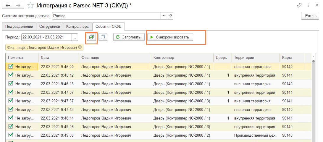Image resolution: width=323 pixels, height=142 pixels.
Task: Click the back navigation arrow
Action: pos(8,5)
